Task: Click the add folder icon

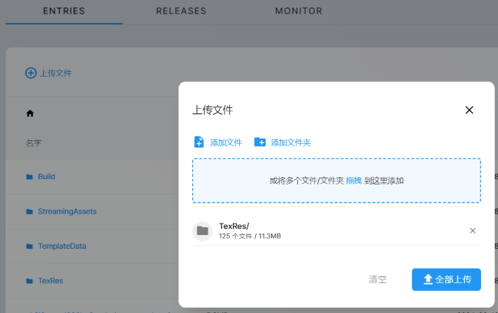Action: click(260, 142)
